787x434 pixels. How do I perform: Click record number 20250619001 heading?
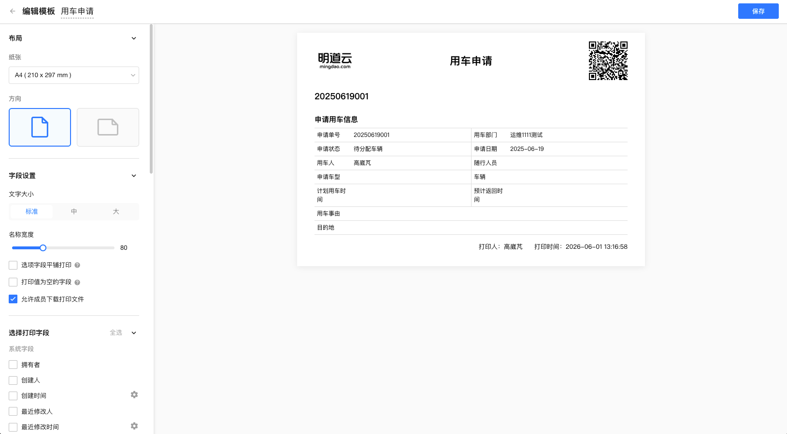click(x=342, y=96)
